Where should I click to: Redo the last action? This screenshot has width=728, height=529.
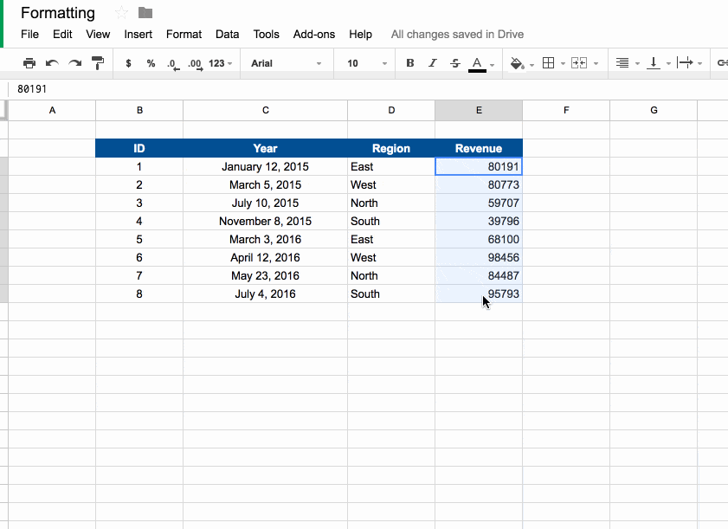(x=74, y=63)
